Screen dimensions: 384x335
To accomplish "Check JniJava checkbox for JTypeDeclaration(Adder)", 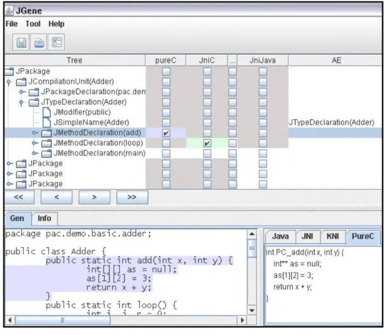I will click(x=263, y=103).
